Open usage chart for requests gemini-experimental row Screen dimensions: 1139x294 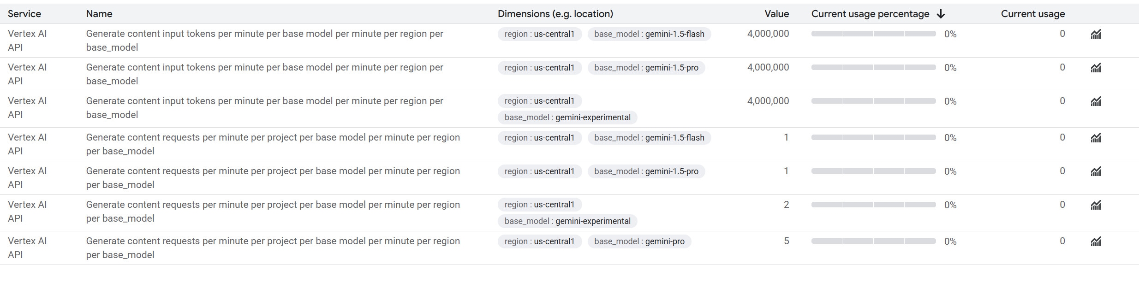[1096, 205]
